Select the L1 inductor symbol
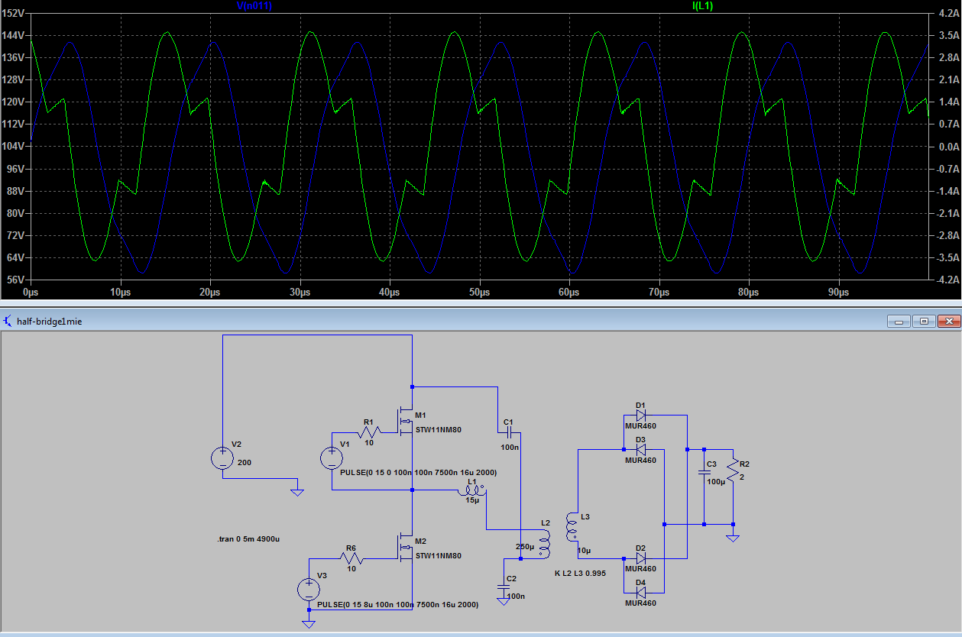This screenshot has width=962, height=637. pos(472,490)
